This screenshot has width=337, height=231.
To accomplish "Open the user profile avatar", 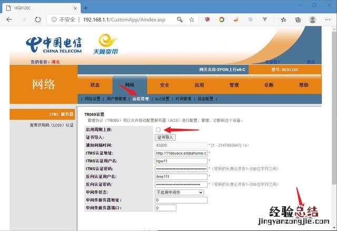I will [312, 19].
